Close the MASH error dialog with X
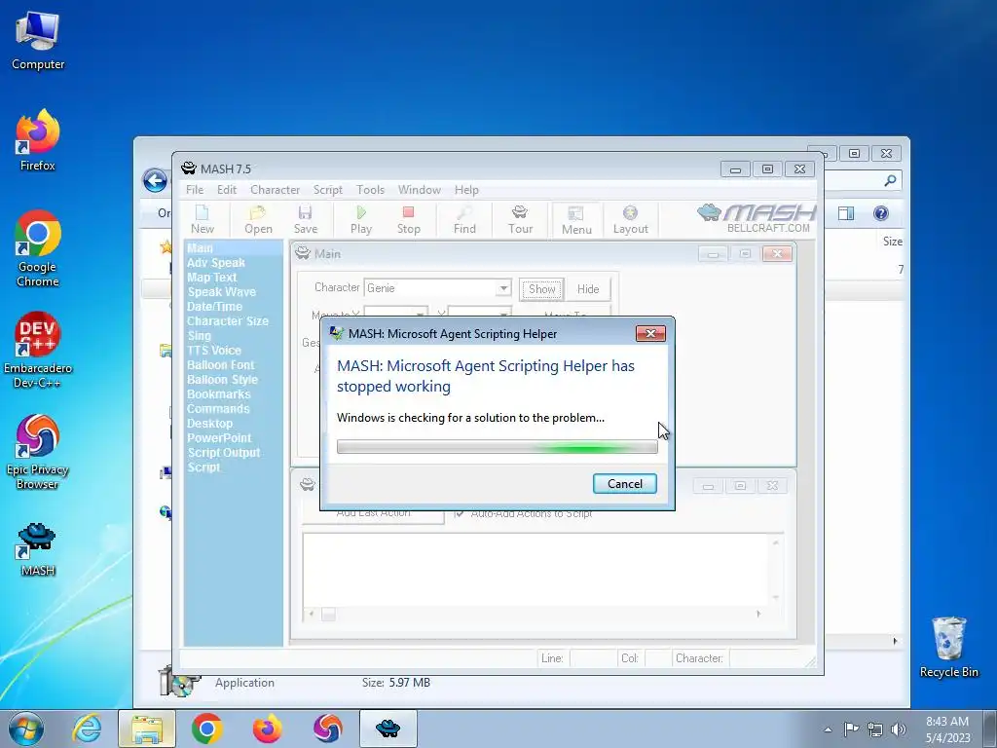Viewport: 997px width, 748px height. tap(649, 333)
